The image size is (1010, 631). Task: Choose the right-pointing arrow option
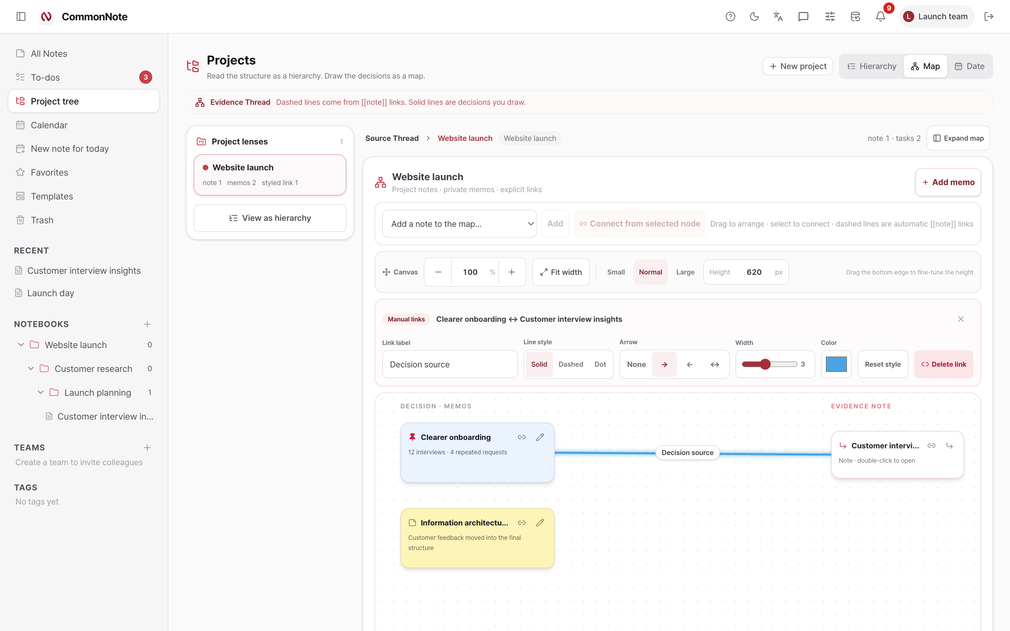665,364
